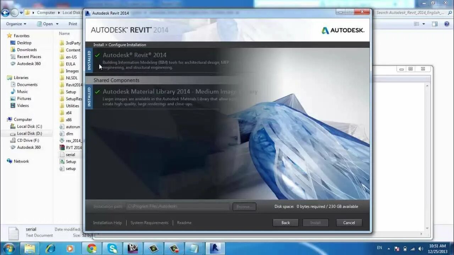The height and width of the screenshot is (255, 454).
Task: Open the Readme link
Action: 184,223
